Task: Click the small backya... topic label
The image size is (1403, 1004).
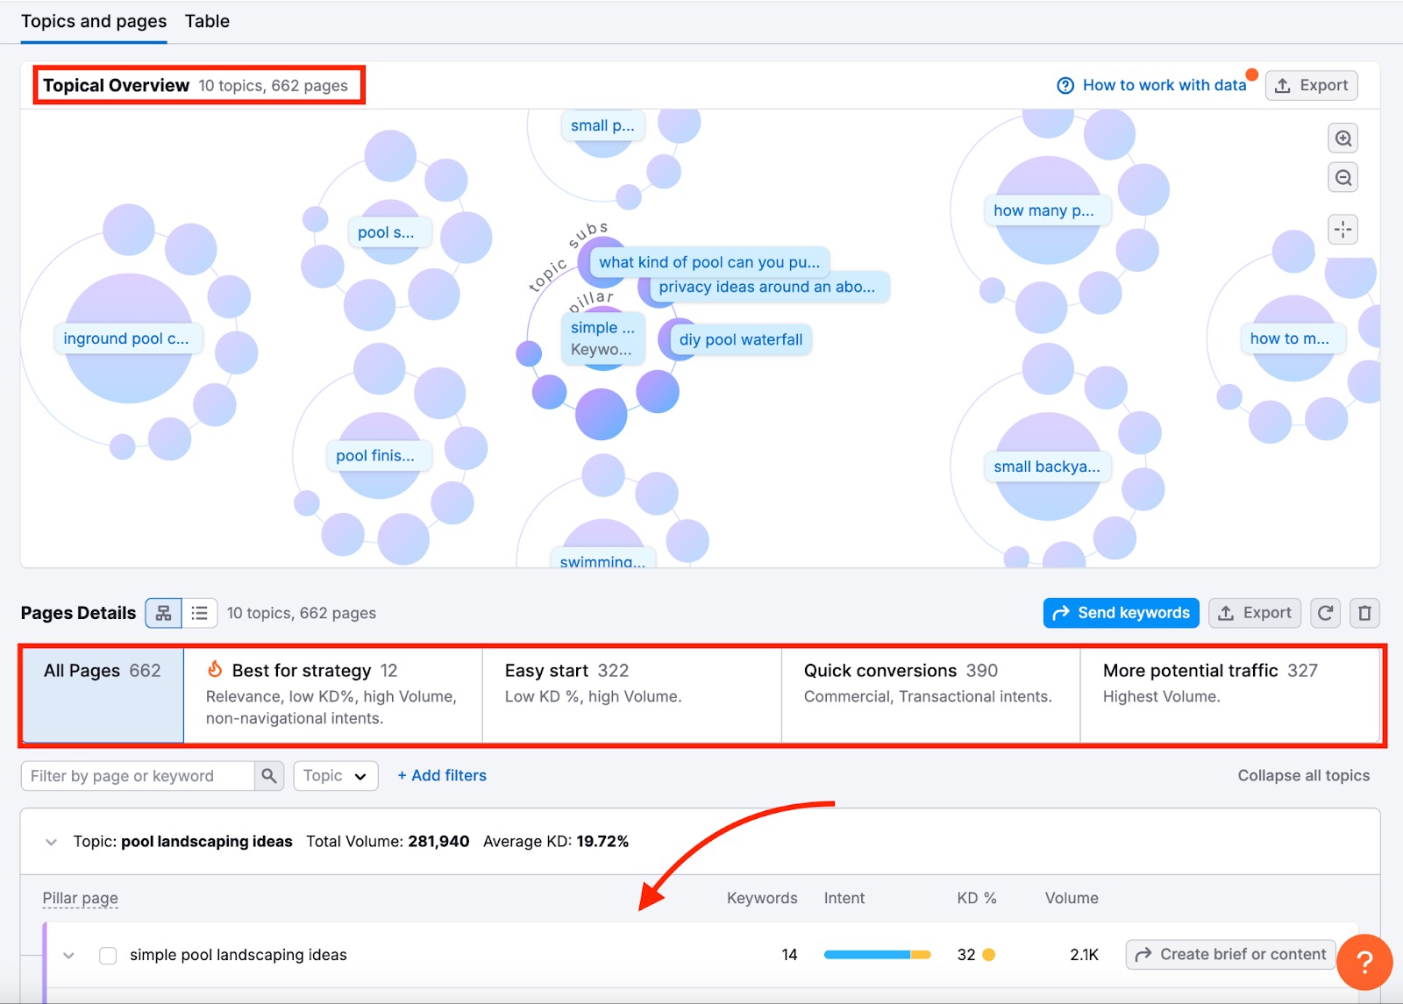Action: pos(1047,466)
